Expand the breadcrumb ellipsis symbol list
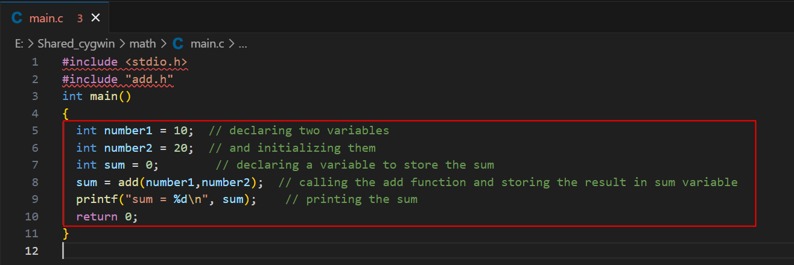Viewport: 794px width, 265px height. (x=243, y=44)
